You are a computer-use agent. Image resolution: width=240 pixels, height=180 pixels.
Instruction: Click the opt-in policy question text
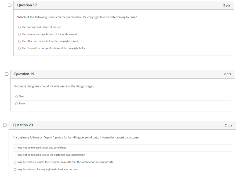pos(76,137)
